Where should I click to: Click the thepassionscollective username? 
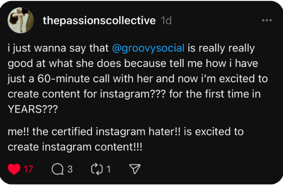[99, 21]
